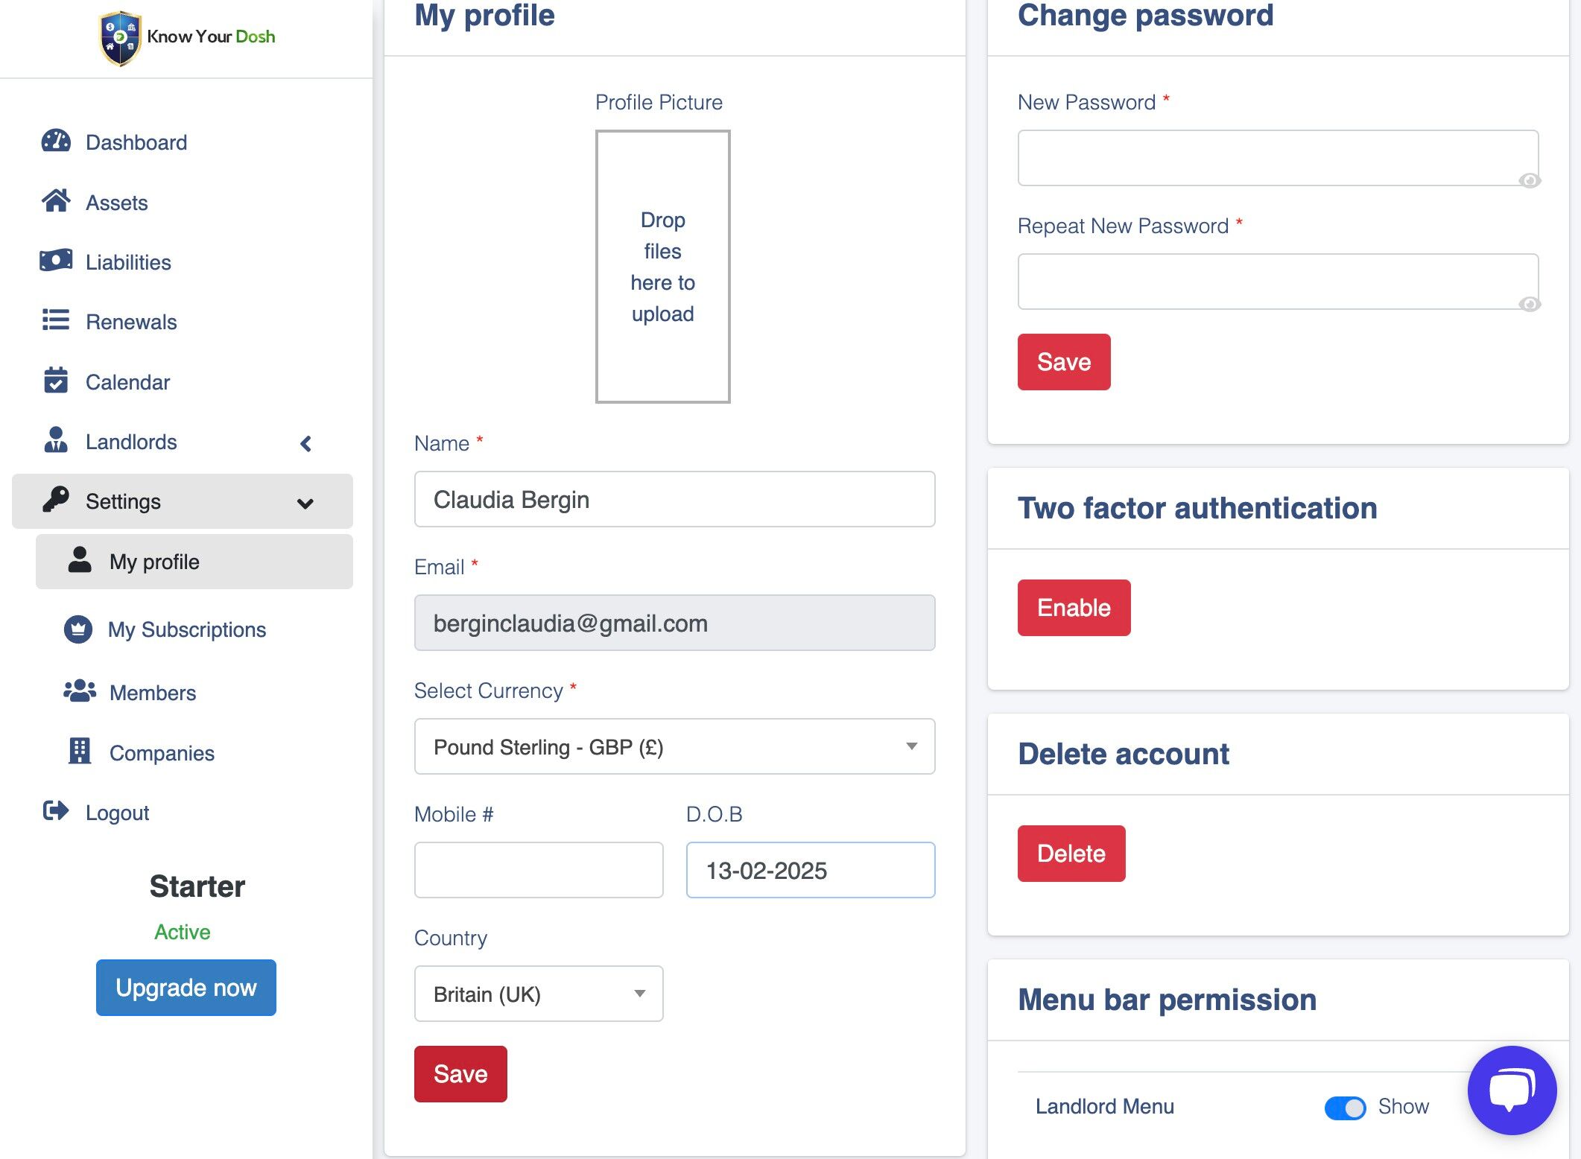Click the Know Your Dosh shield logo
The height and width of the screenshot is (1159, 1581).
[x=120, y=38]
